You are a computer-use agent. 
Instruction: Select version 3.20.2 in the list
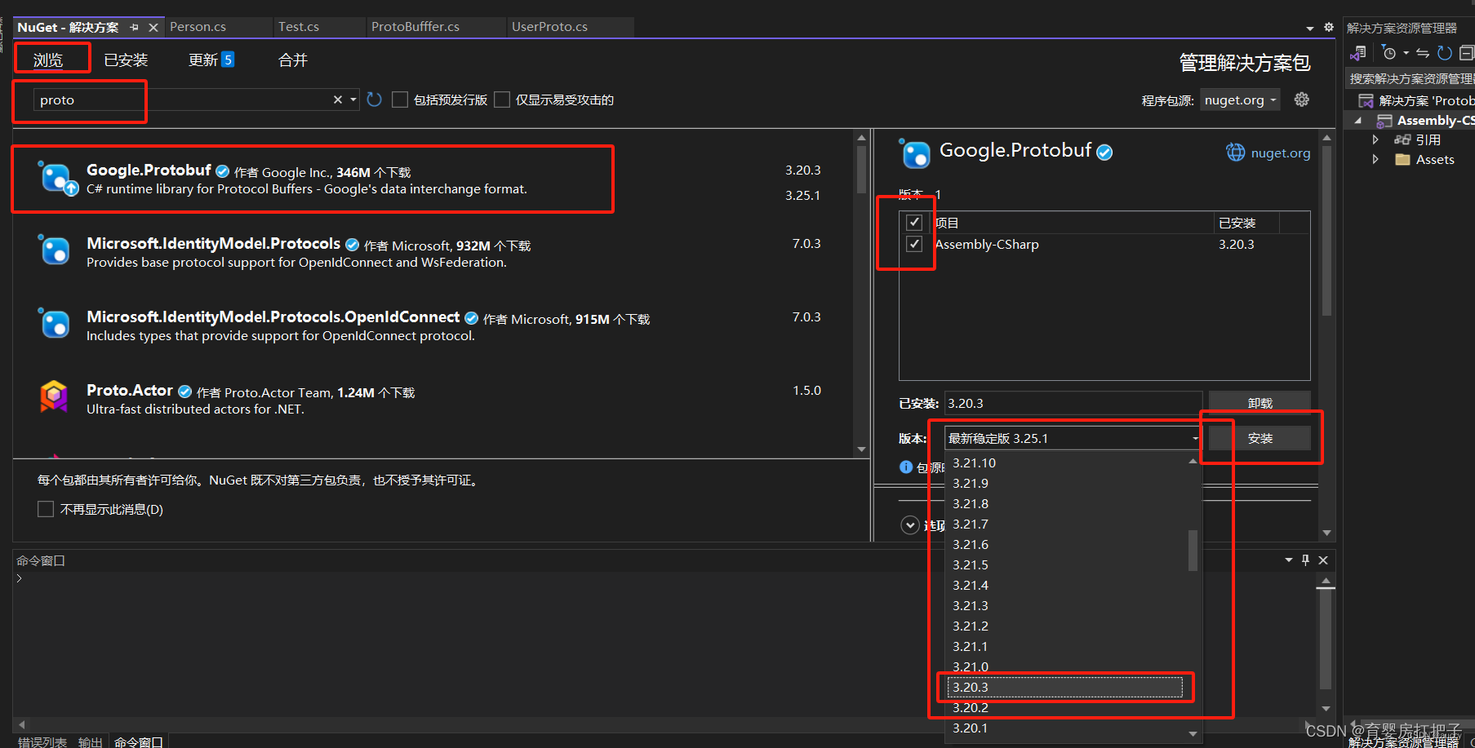click(1065, 707)
